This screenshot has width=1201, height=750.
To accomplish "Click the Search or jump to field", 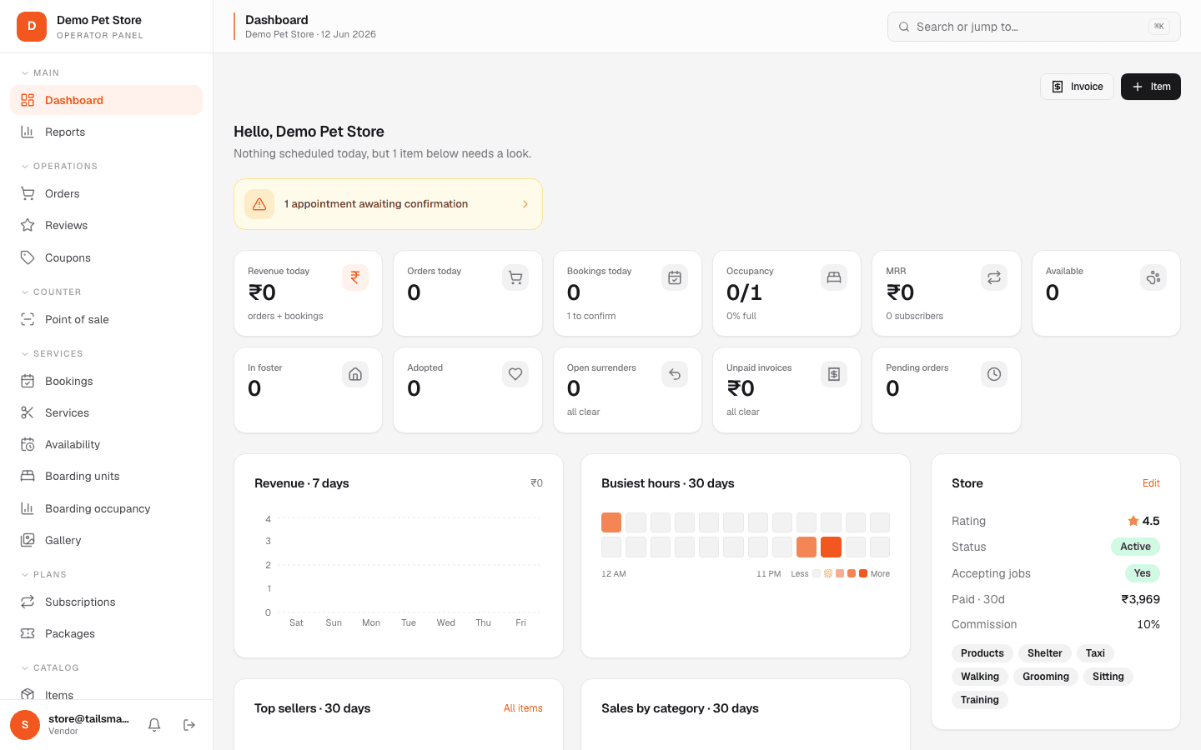I will click(1034, 27).
